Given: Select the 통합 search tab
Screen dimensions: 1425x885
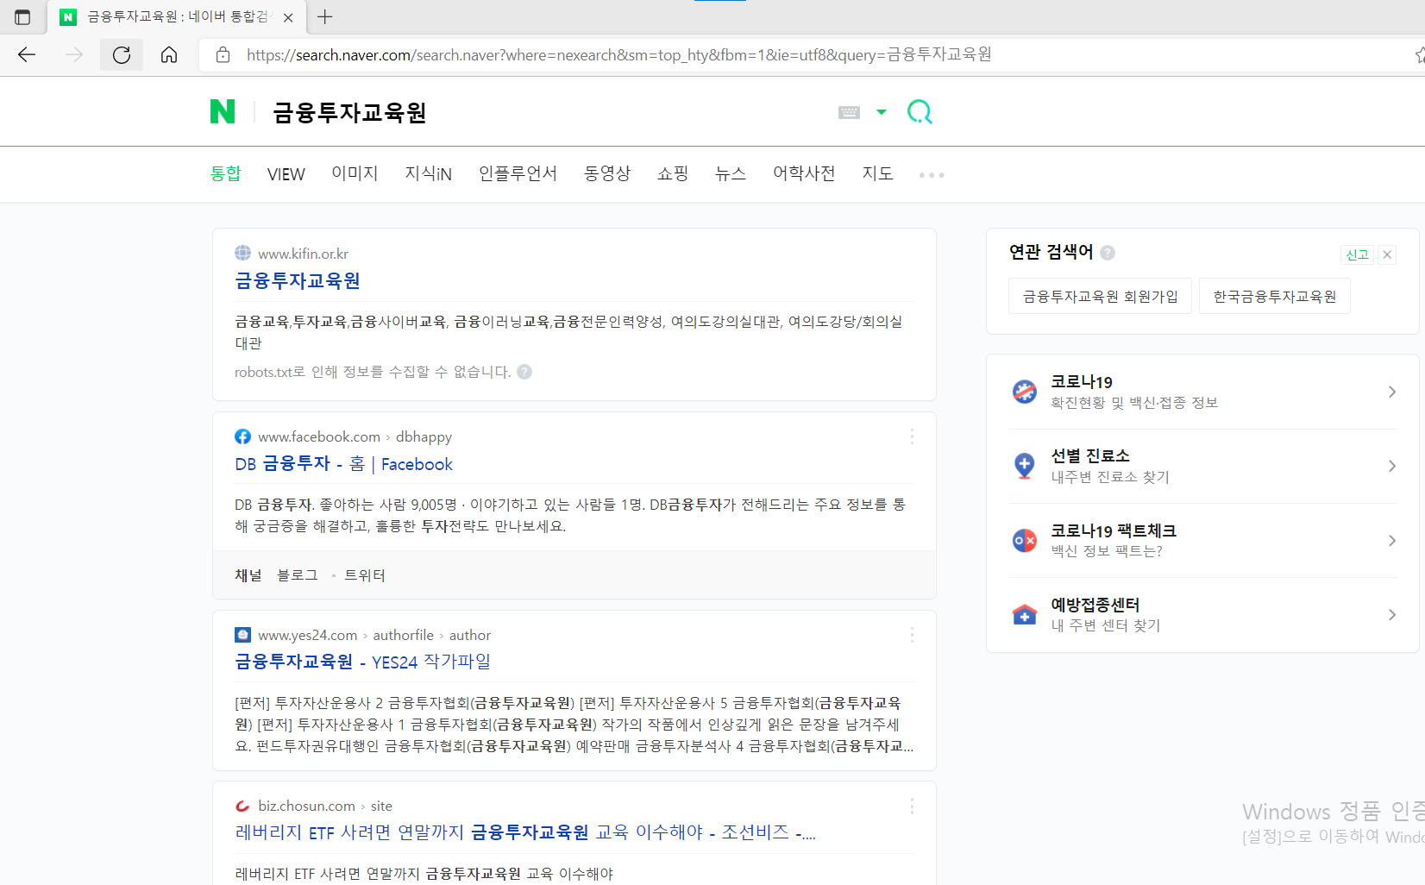Looking at the screenshot, I should (x=226, y=173).
